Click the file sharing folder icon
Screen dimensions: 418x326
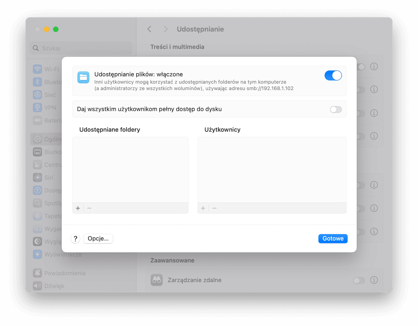pos(83,77)
